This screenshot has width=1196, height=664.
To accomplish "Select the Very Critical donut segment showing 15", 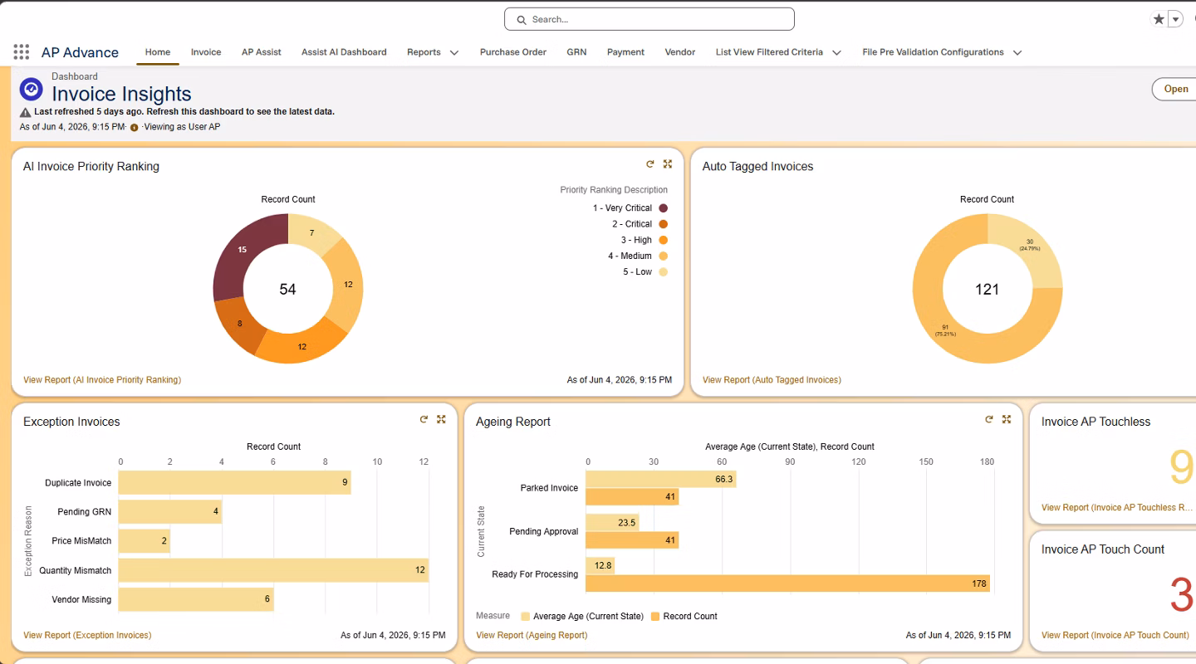I will 243,250.
